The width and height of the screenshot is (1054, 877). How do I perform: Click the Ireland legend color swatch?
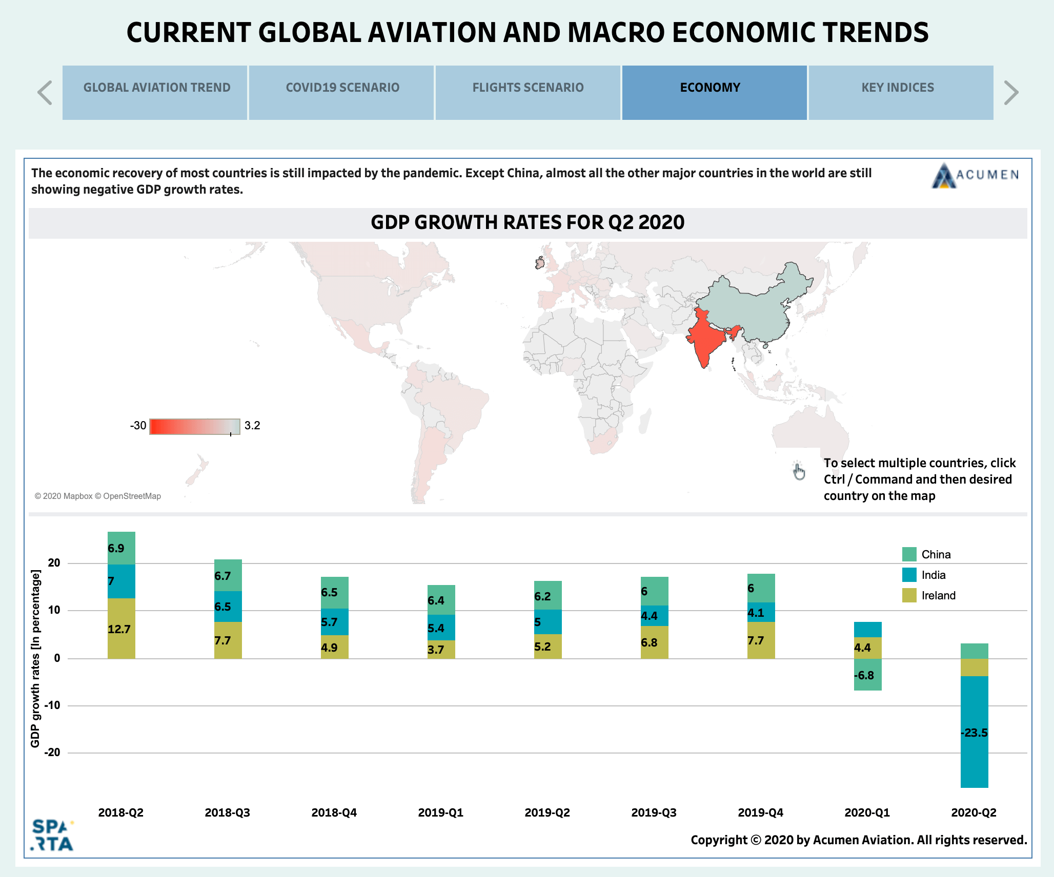tap(909, 595)
